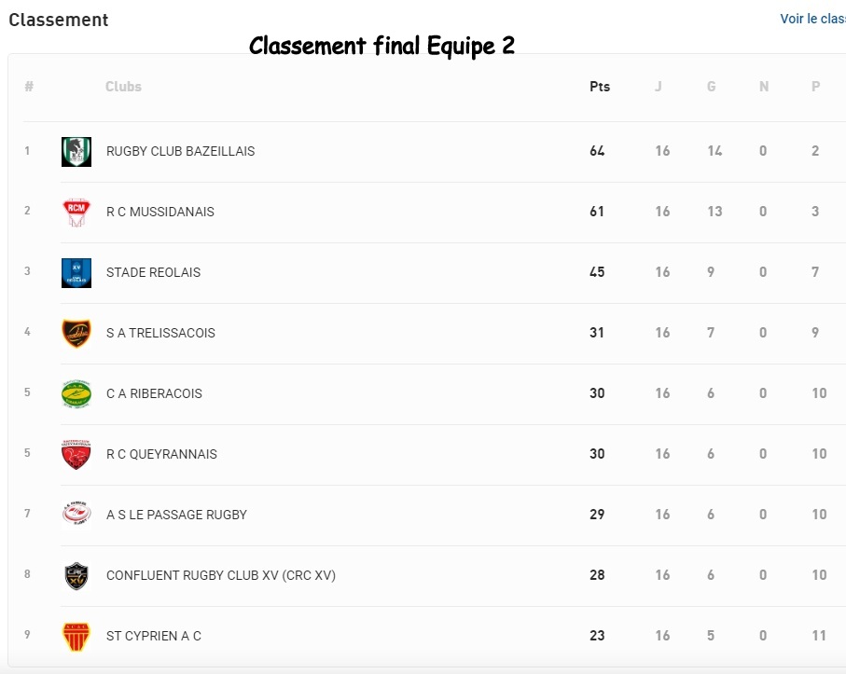The height and width of the screenshot is (674, 846).
Task: Click the Clubs column header
Action: 123,87
